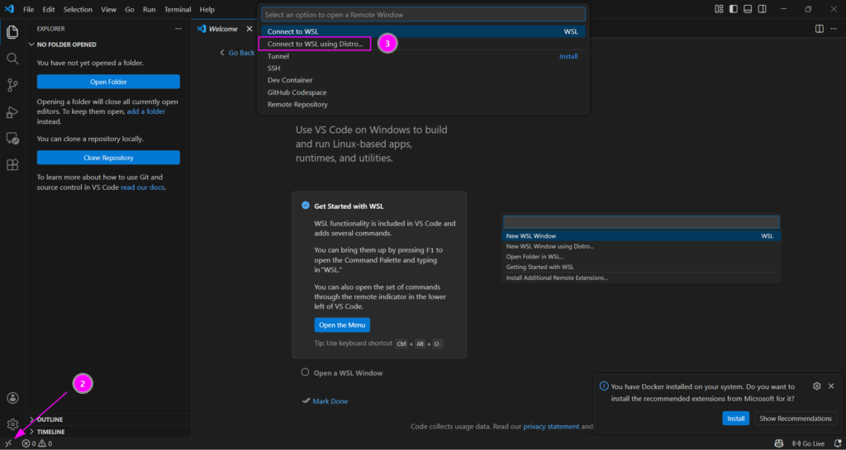The image size is (846, 450).
Task: Split the editor right
Action: [819, 29]
